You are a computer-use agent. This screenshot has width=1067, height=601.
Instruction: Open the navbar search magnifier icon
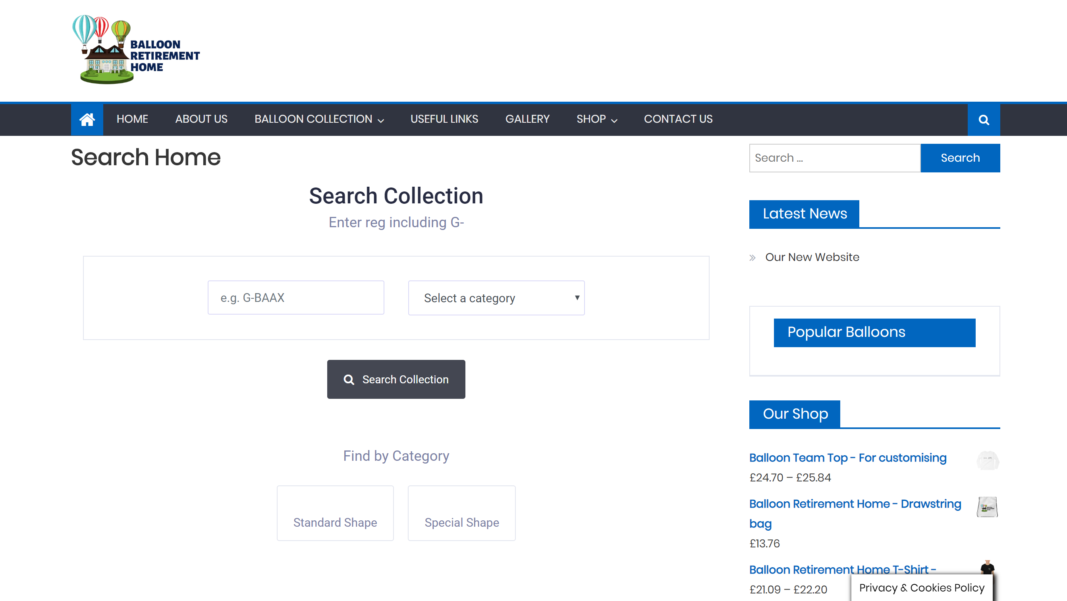pos(984,120)
